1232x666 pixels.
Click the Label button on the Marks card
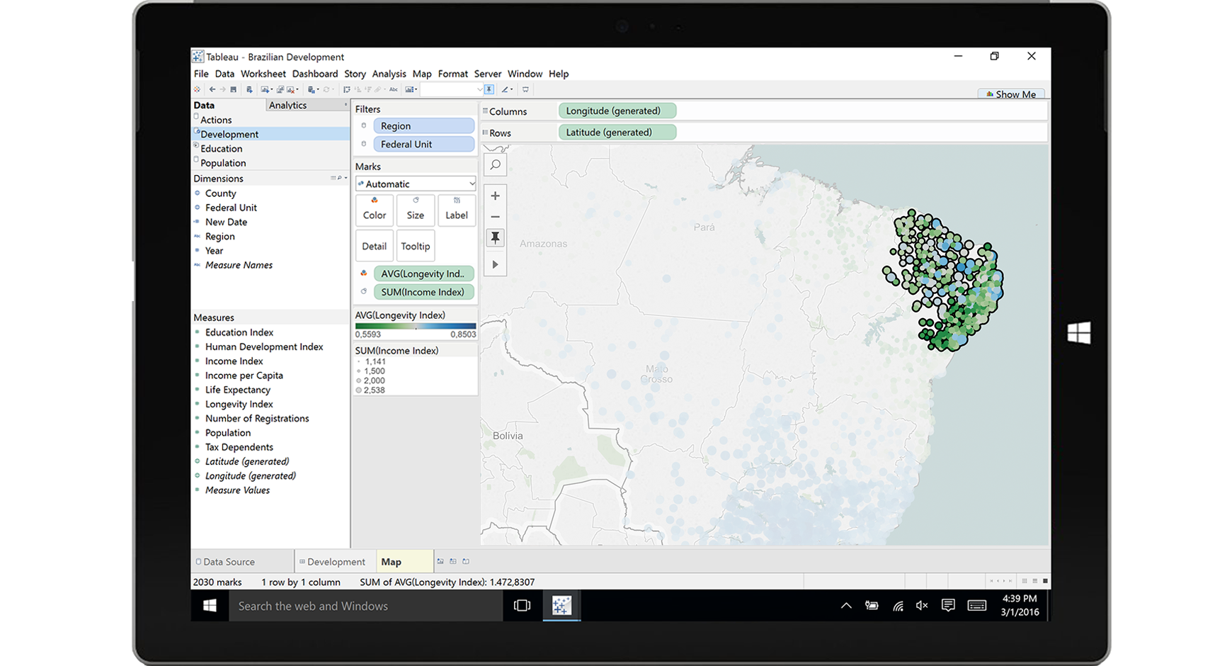coord(457,210)
